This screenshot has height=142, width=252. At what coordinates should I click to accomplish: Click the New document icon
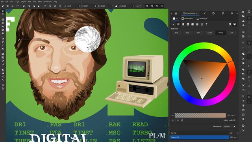(x=243, y=11)
